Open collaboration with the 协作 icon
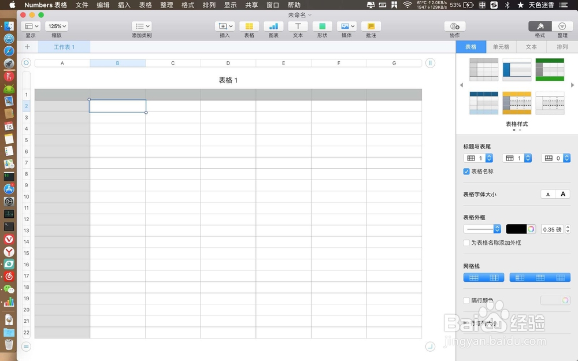This screenshot has width=578, height=361. point(454,26)
